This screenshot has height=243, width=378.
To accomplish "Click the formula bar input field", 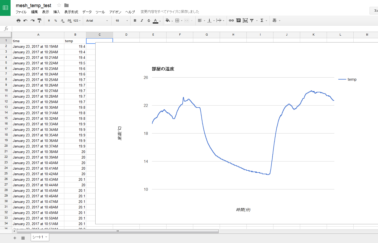I will tap(185, 28).
